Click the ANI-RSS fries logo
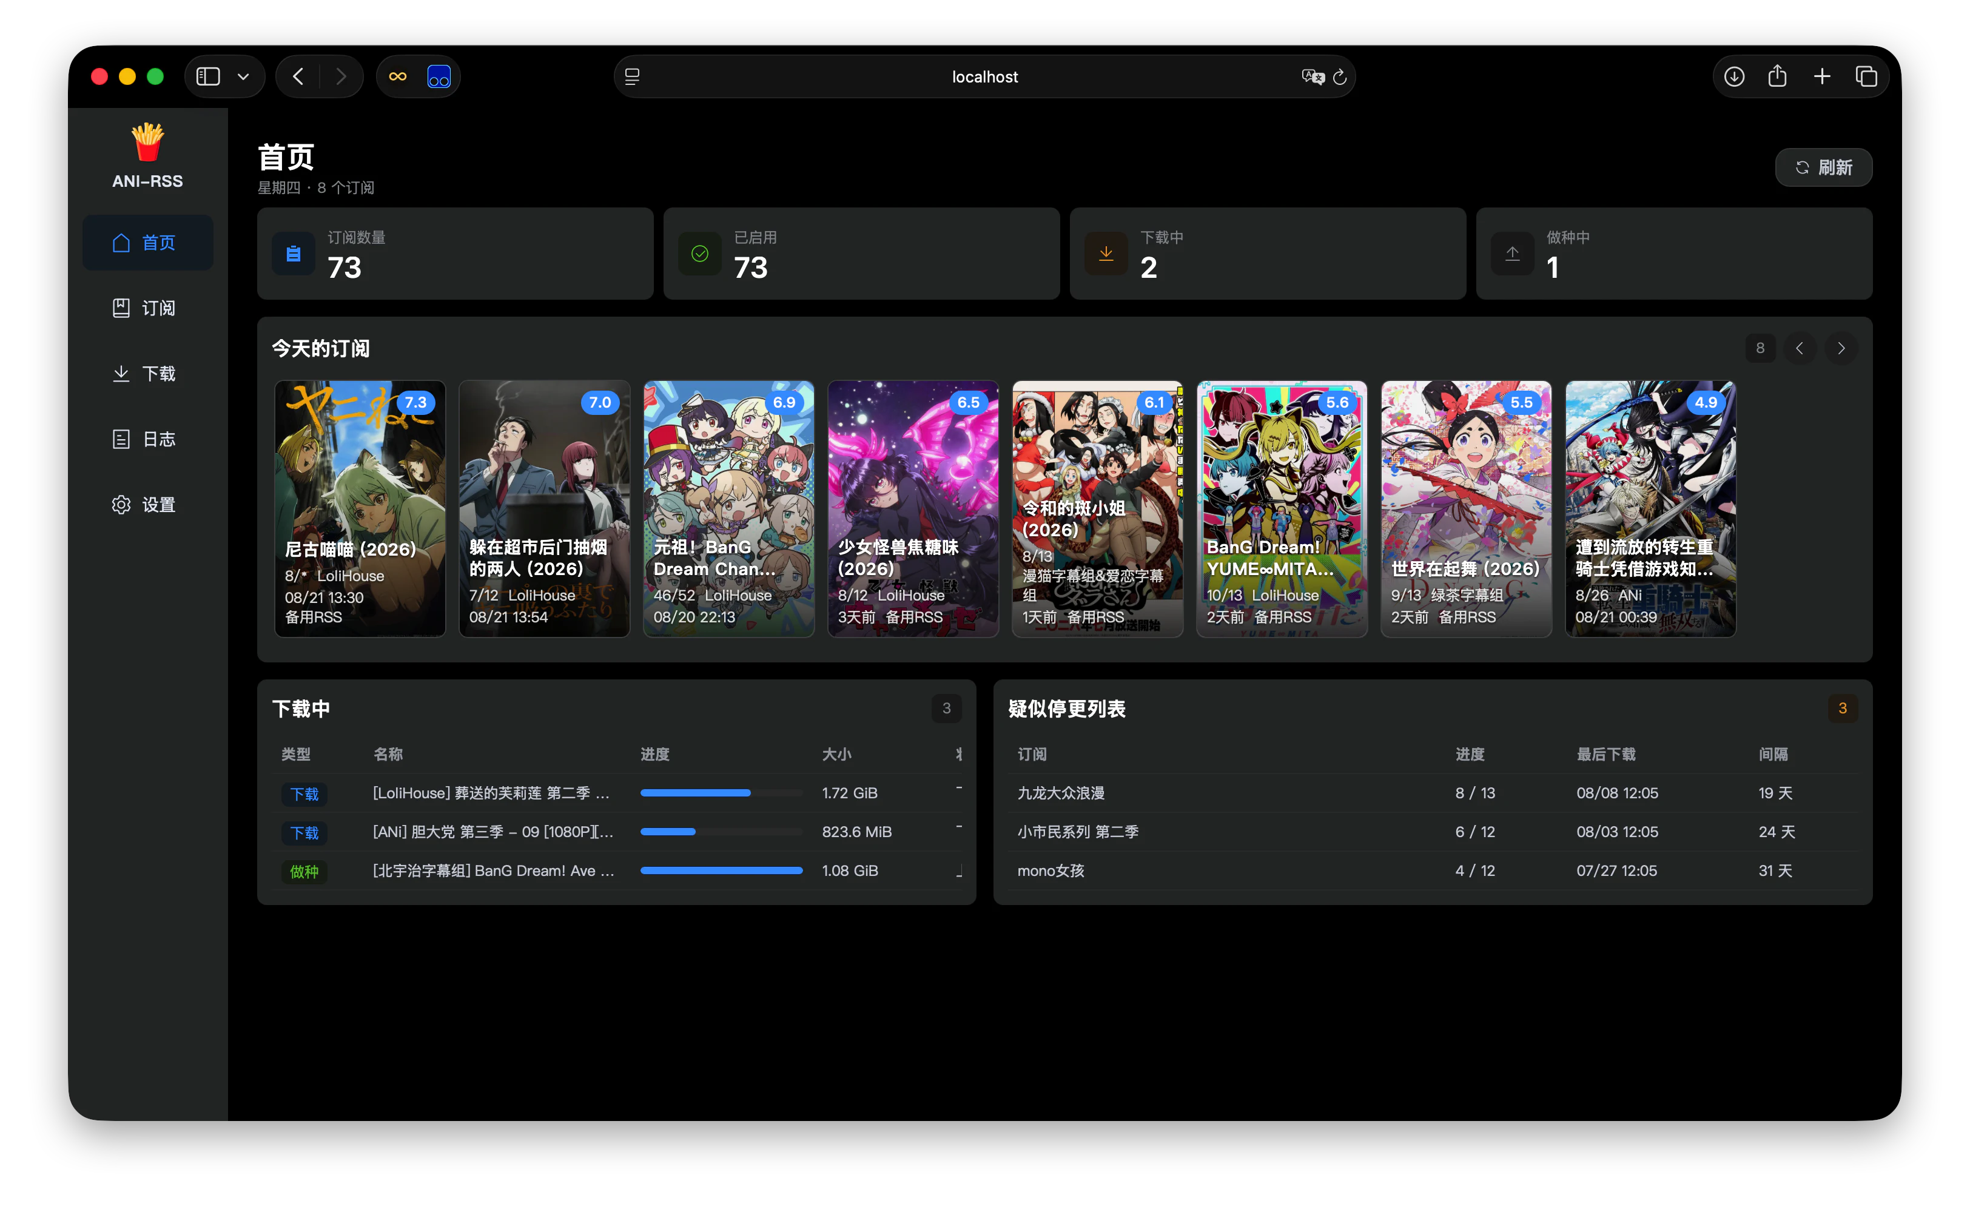 coord(147,143)
